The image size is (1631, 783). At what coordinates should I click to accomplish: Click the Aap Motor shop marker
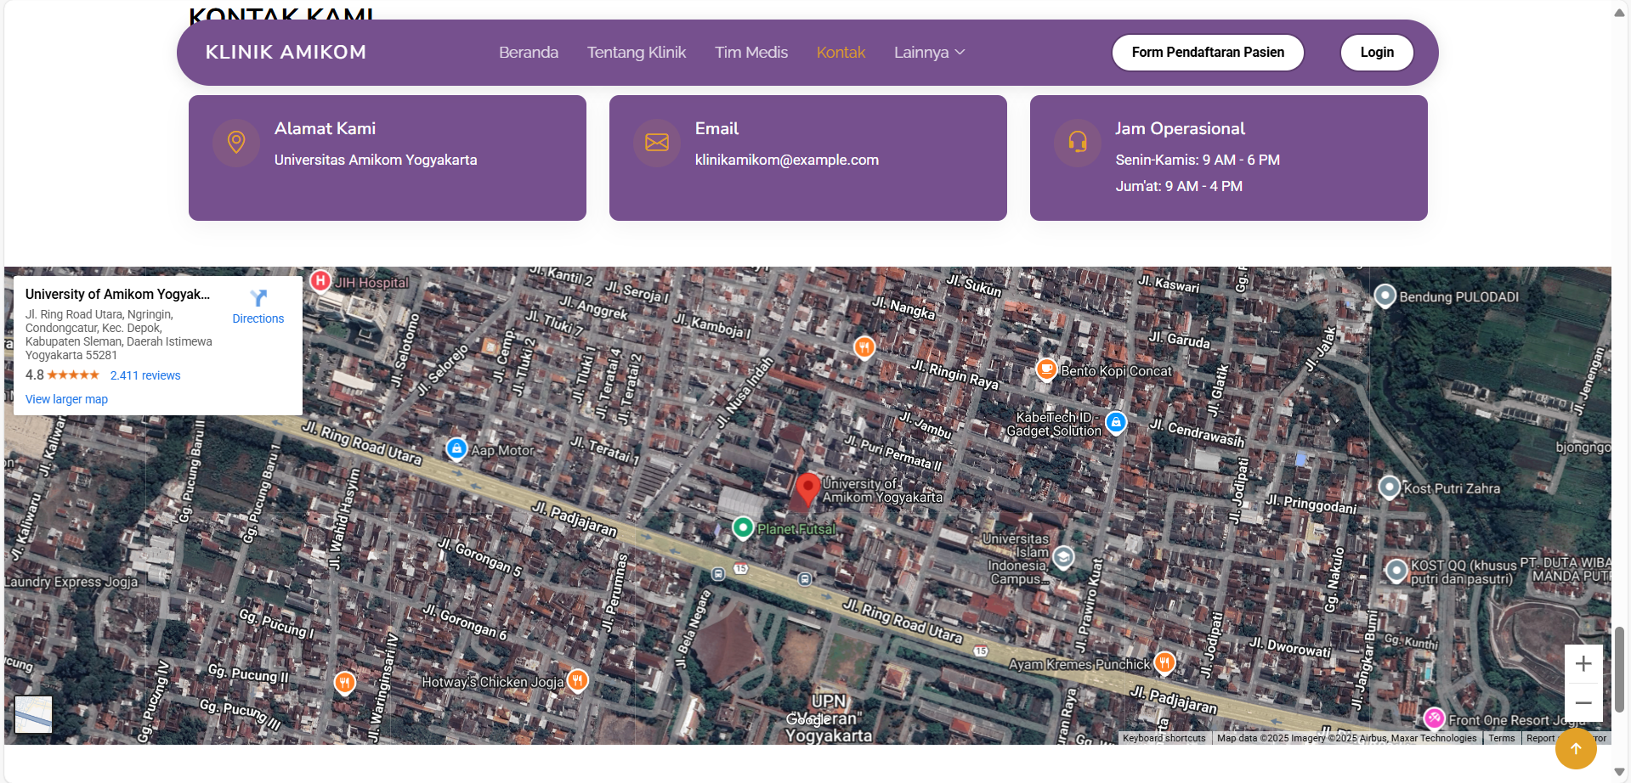(x=456, y=448)
